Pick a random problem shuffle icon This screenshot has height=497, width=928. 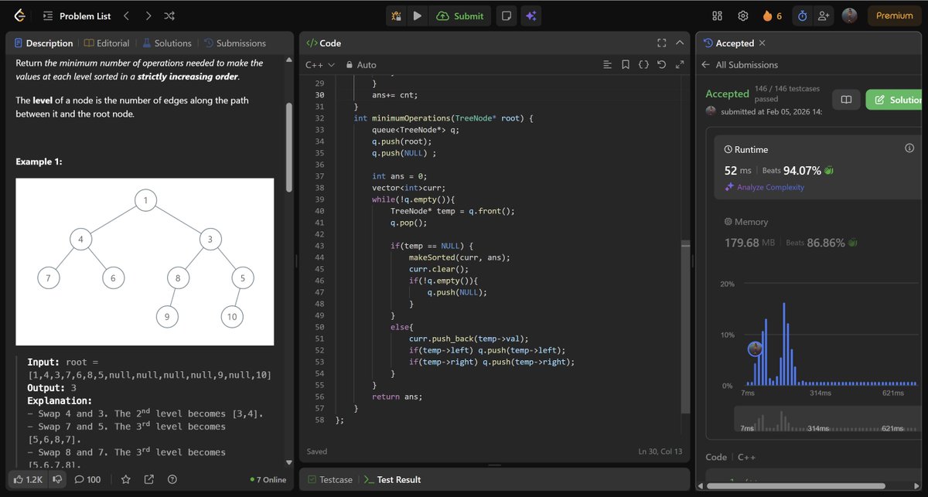[169, 15]
